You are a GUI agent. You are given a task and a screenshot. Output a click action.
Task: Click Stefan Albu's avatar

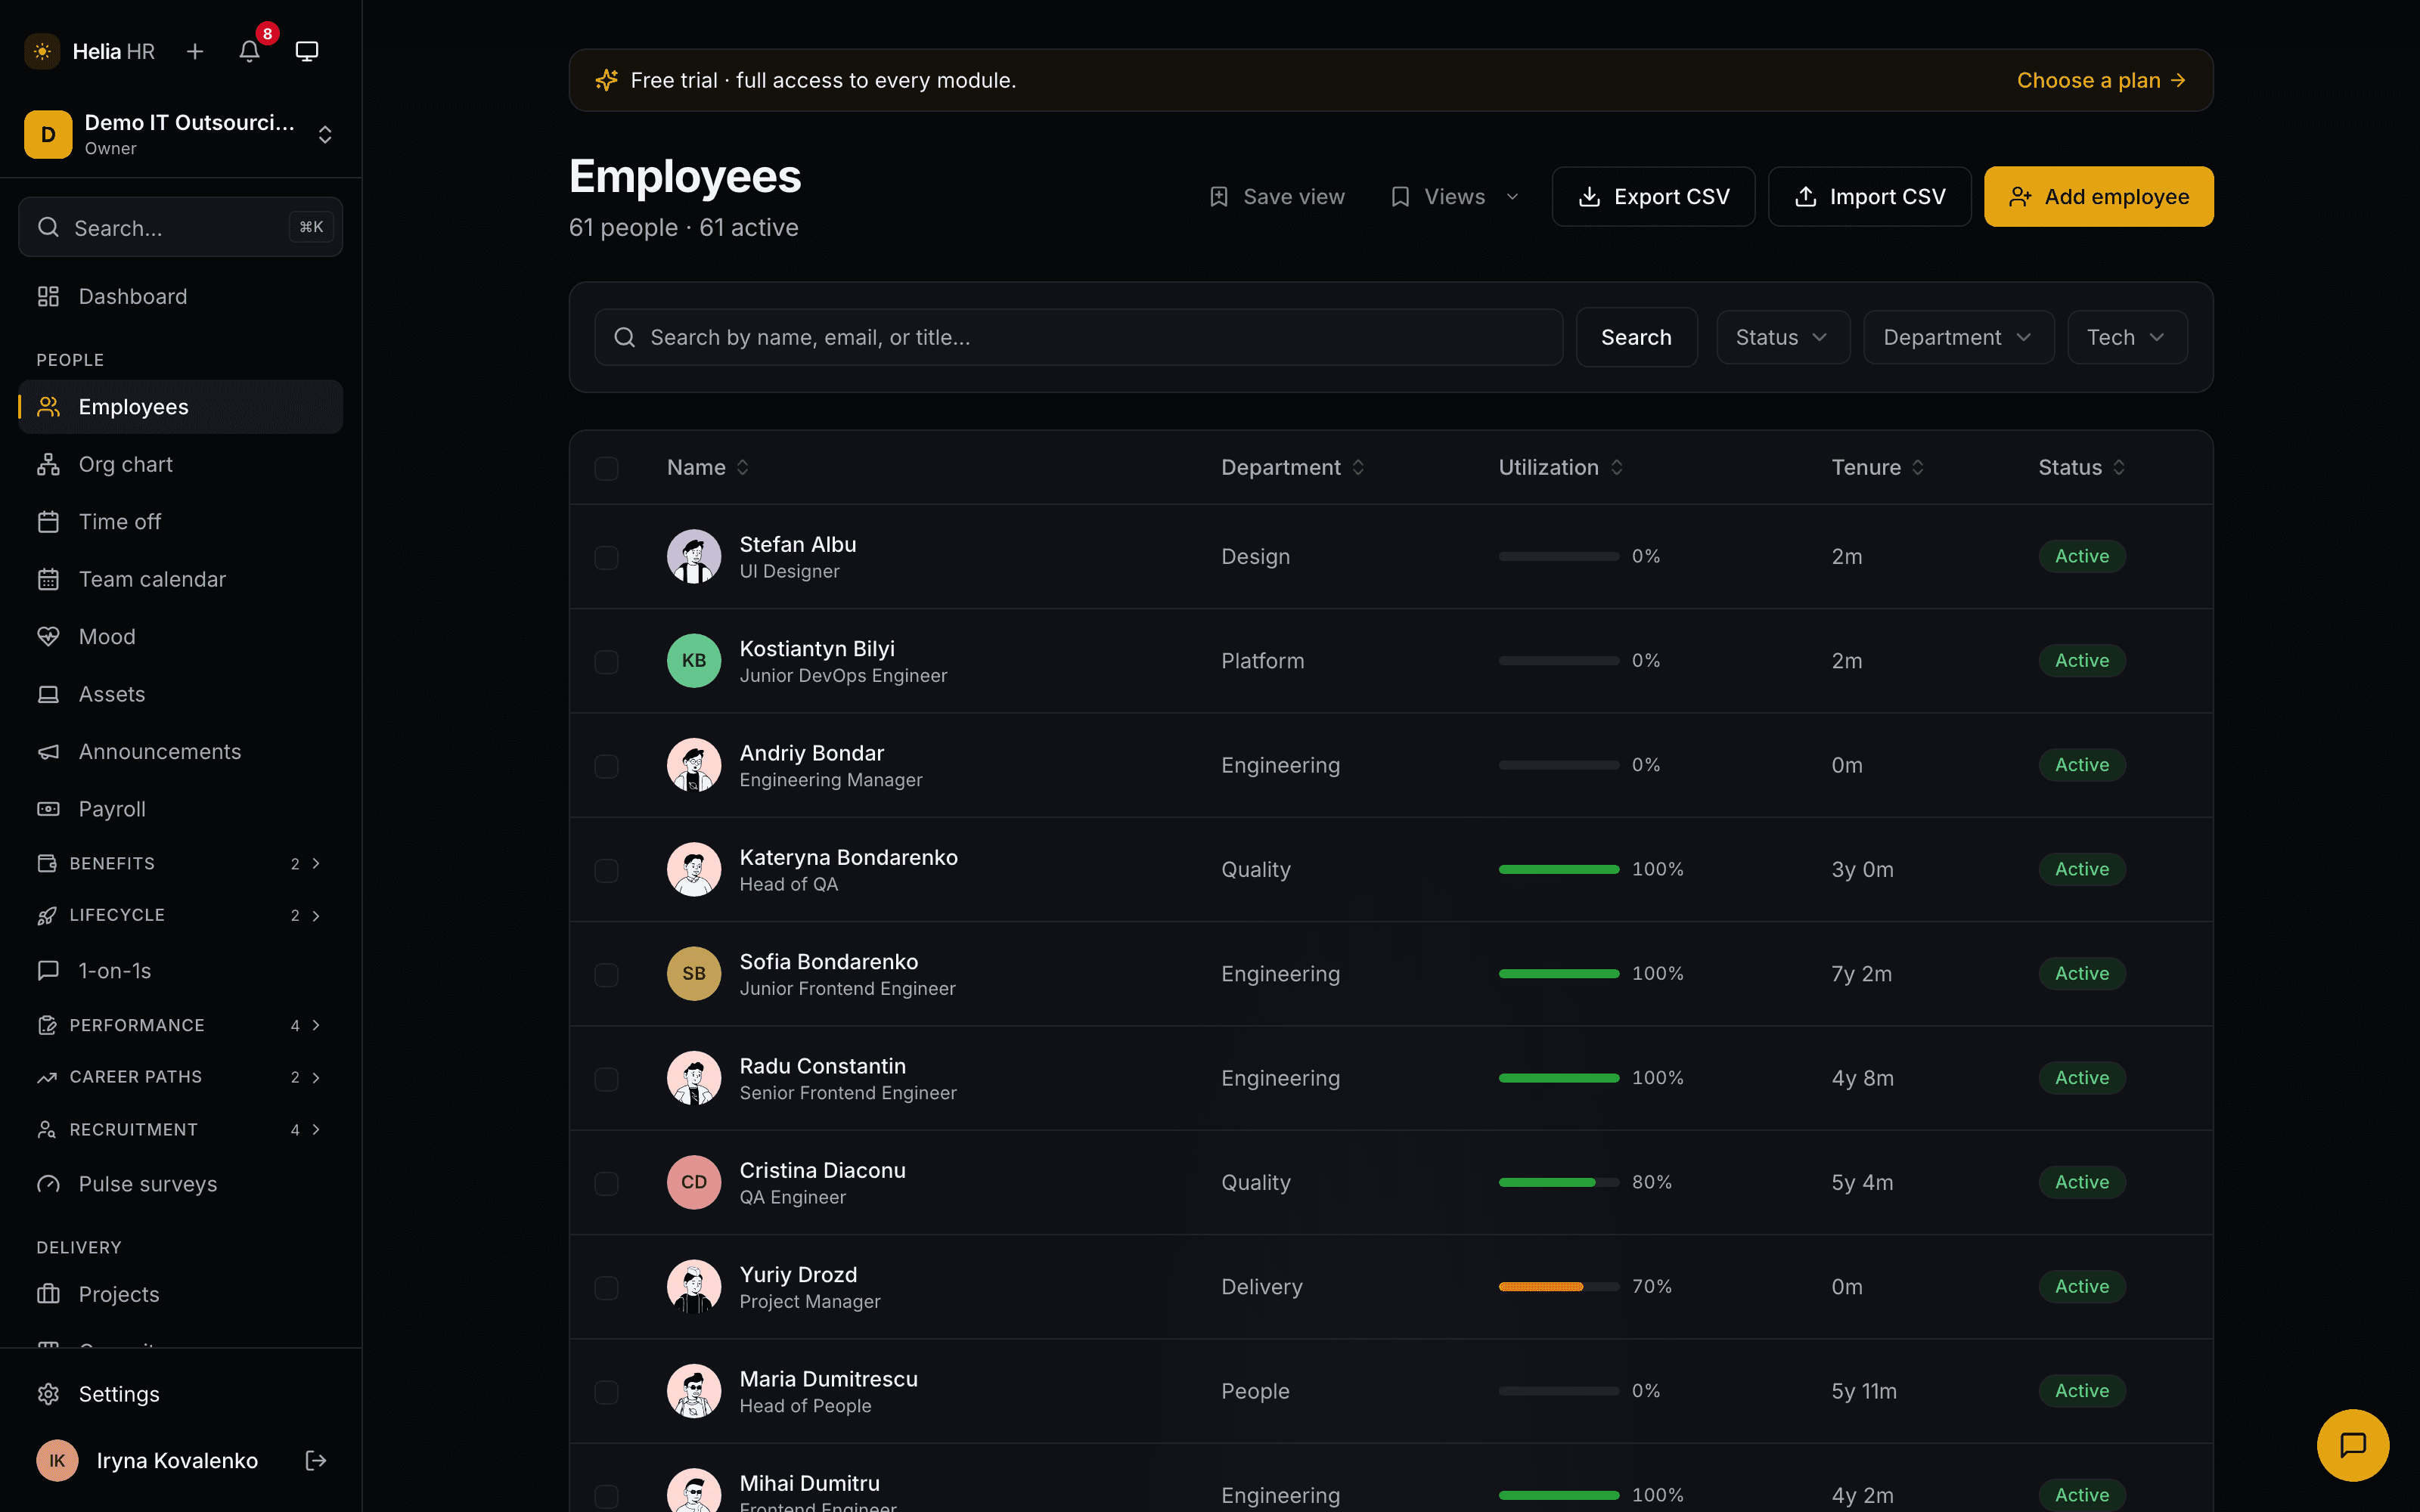694,556
